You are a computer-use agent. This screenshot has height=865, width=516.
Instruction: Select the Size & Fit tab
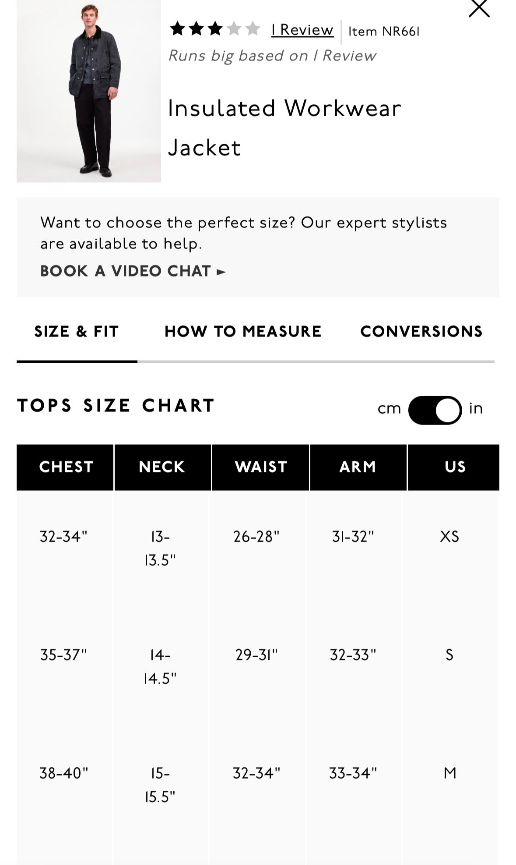pyautogui.click(x=77, y=331)
